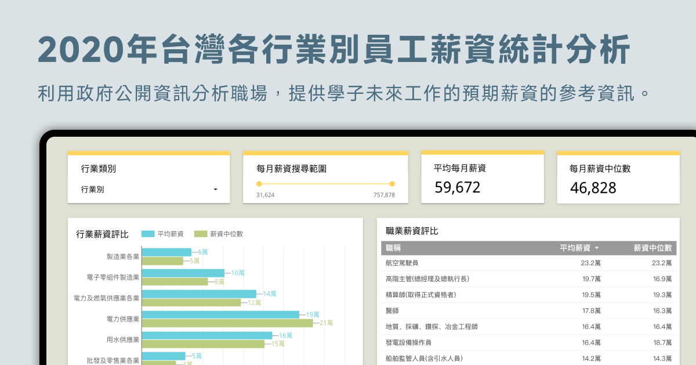Select the 平均每月薪資 value 59,672
This screenshot has width=696, height=365.
click(458, 187)
